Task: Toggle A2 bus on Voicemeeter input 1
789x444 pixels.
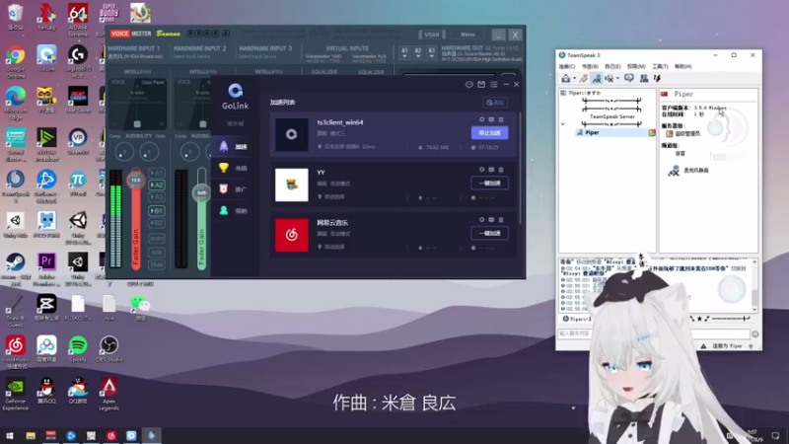Action: click(x=157, y=185)
